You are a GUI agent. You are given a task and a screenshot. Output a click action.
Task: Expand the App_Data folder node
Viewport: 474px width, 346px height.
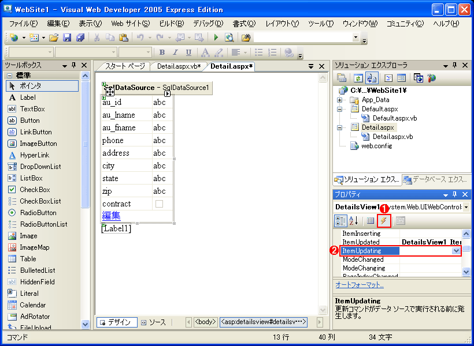[340, 100]
